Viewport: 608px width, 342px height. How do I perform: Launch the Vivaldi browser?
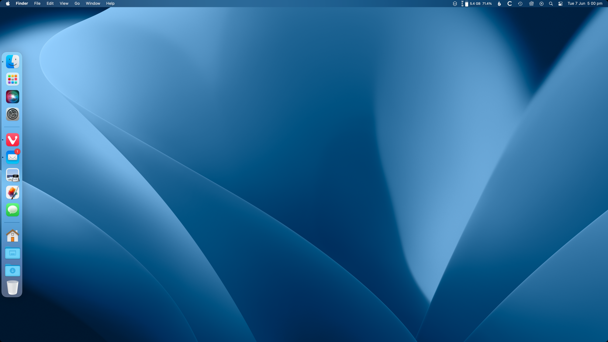click(12, 140)
